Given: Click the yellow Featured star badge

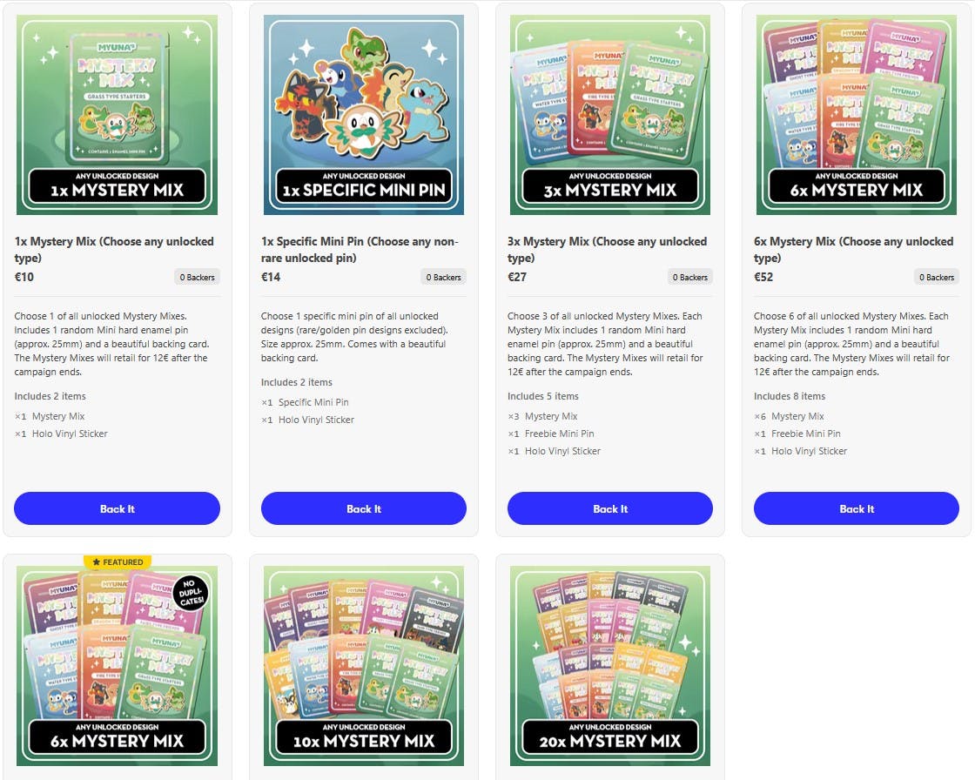Looking at the screenshot, I should coord(118,561).
